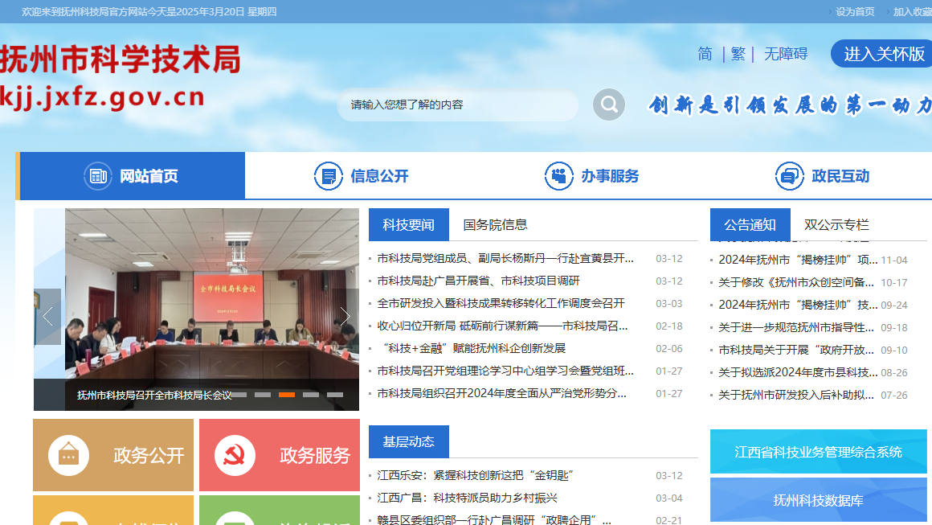
Task: Select the fourth slideshow indicator dash
Action: tap(311, 395)
